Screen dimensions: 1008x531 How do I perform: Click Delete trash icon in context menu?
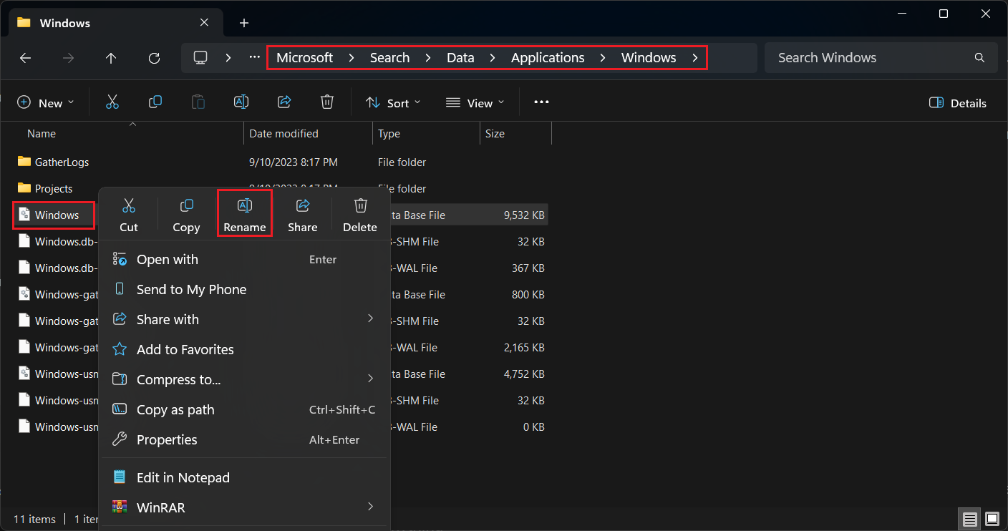point(360,215)
